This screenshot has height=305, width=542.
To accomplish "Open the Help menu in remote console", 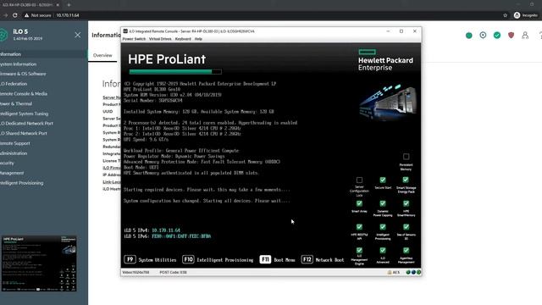I will (x=198, y=39).
